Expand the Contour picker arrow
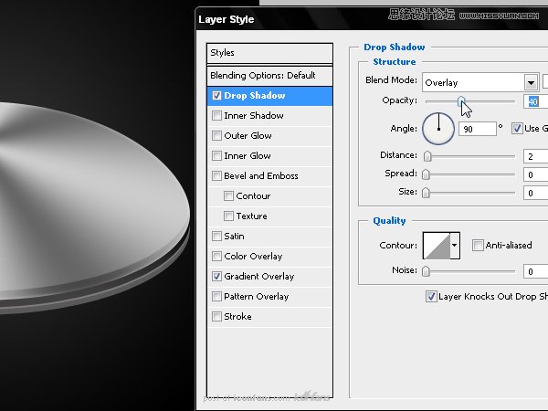 [454, 246]
